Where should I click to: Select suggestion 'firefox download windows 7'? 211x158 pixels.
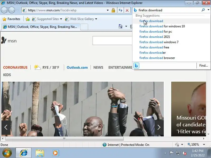[171, 42]
